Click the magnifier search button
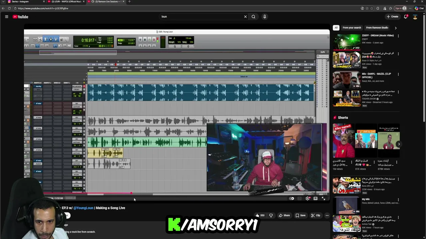 coord(254,17)
